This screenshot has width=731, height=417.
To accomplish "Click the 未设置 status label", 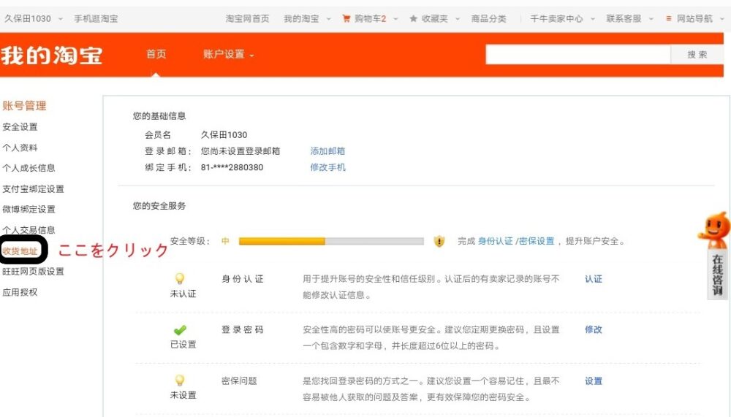I will click(x=183, y=395).
